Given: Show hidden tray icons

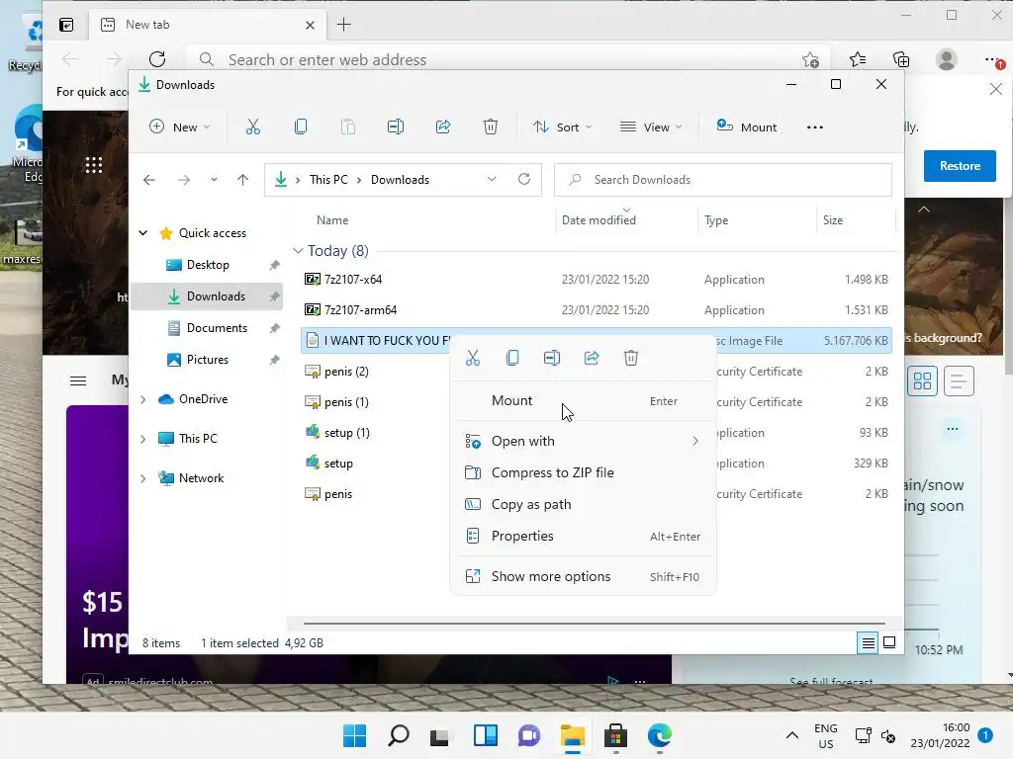Looking at the screenshot, I should (792, 735).
